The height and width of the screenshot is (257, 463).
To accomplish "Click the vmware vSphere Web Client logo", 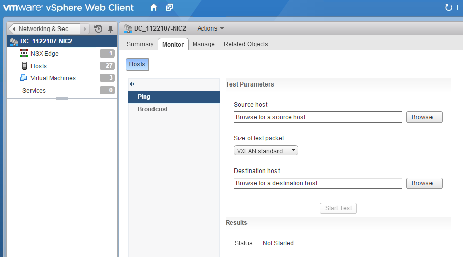I will 68,8.
